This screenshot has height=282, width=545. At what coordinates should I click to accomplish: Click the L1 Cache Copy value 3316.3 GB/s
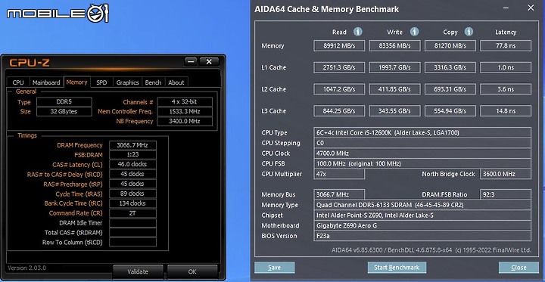tap(450, 67)
